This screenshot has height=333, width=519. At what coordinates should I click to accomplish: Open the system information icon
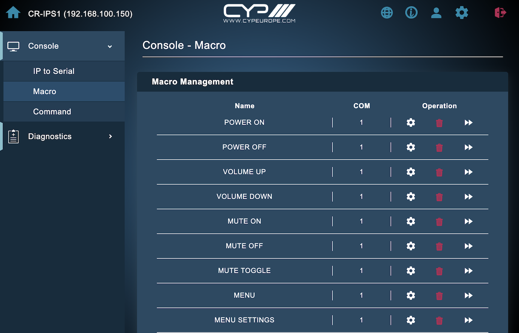click(x=411, y=13)
